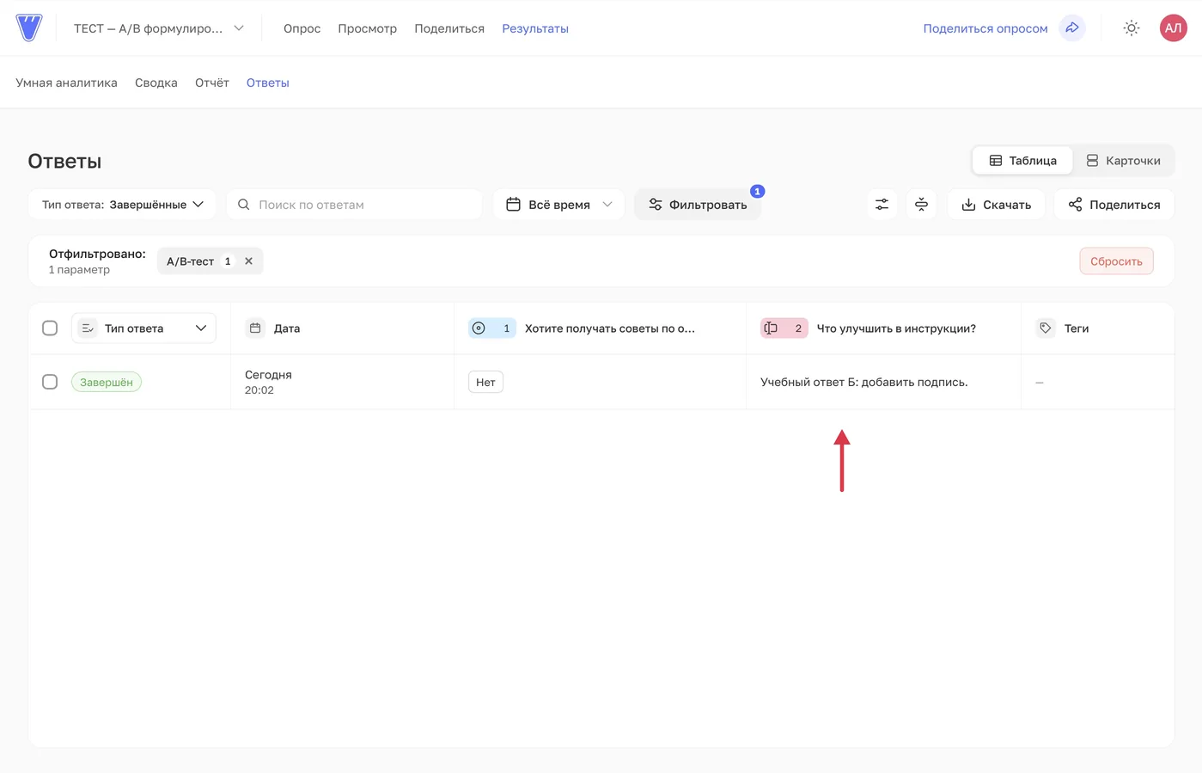Tick the checkbox for the Завершён row
The image size is (1202, 773).
pyautogui.click(x=50, y=382)
